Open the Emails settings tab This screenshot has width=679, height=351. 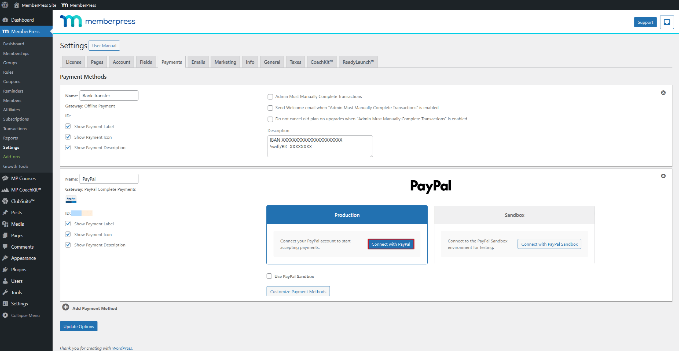tap(198, 62)
